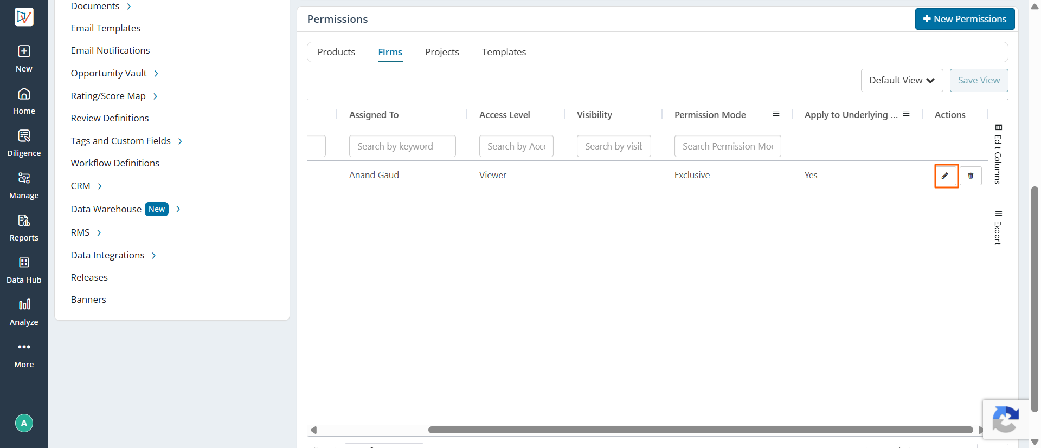Open the Analyze section icon
Screen dimensions: 1041x448
click(24, 304)
